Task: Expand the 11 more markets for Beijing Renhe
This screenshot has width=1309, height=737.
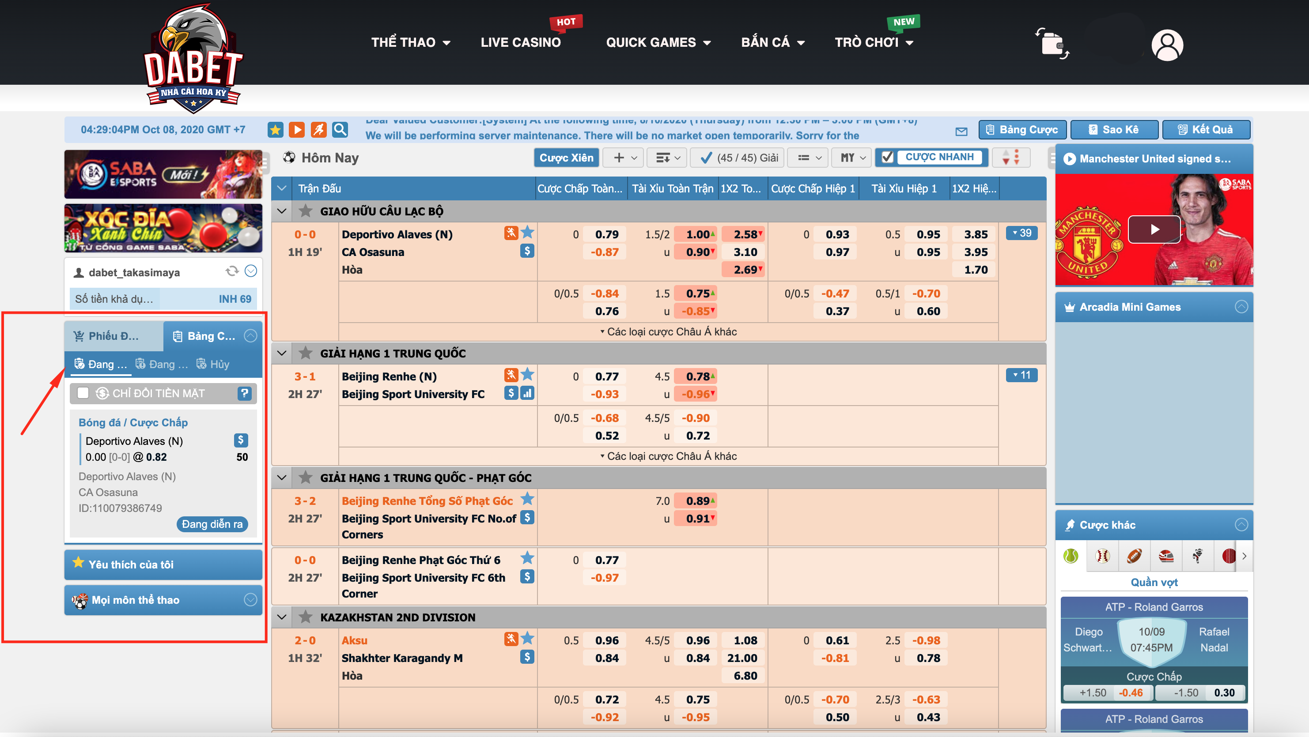Action: coord(1021,375)
